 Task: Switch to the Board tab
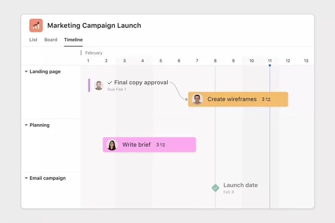[x=51, y=40]
